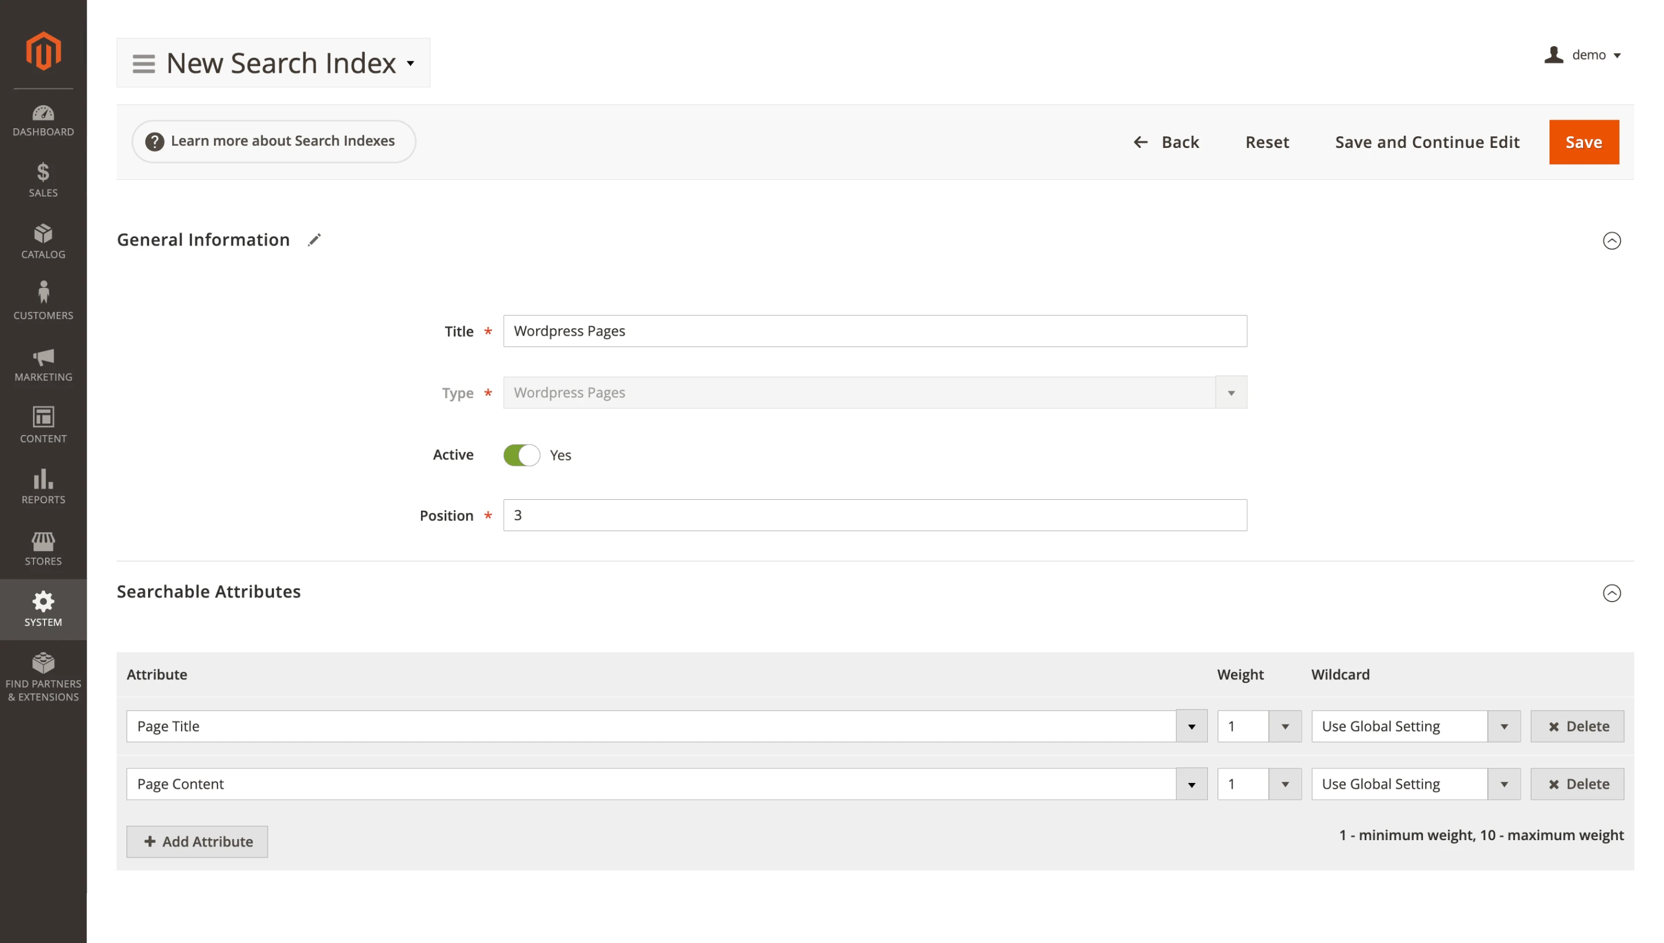Click the Wildcard column header
Image resolution: width=1664 pixels, height=943 pixels.
(x=1340, y=674)
